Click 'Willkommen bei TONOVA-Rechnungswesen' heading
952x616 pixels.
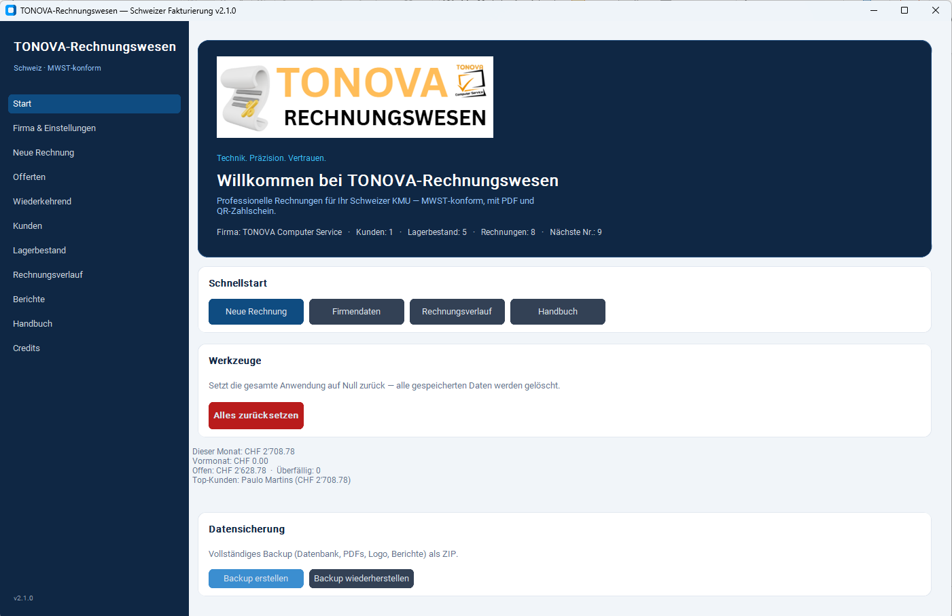pyautogui.click(x=387, y=181)
